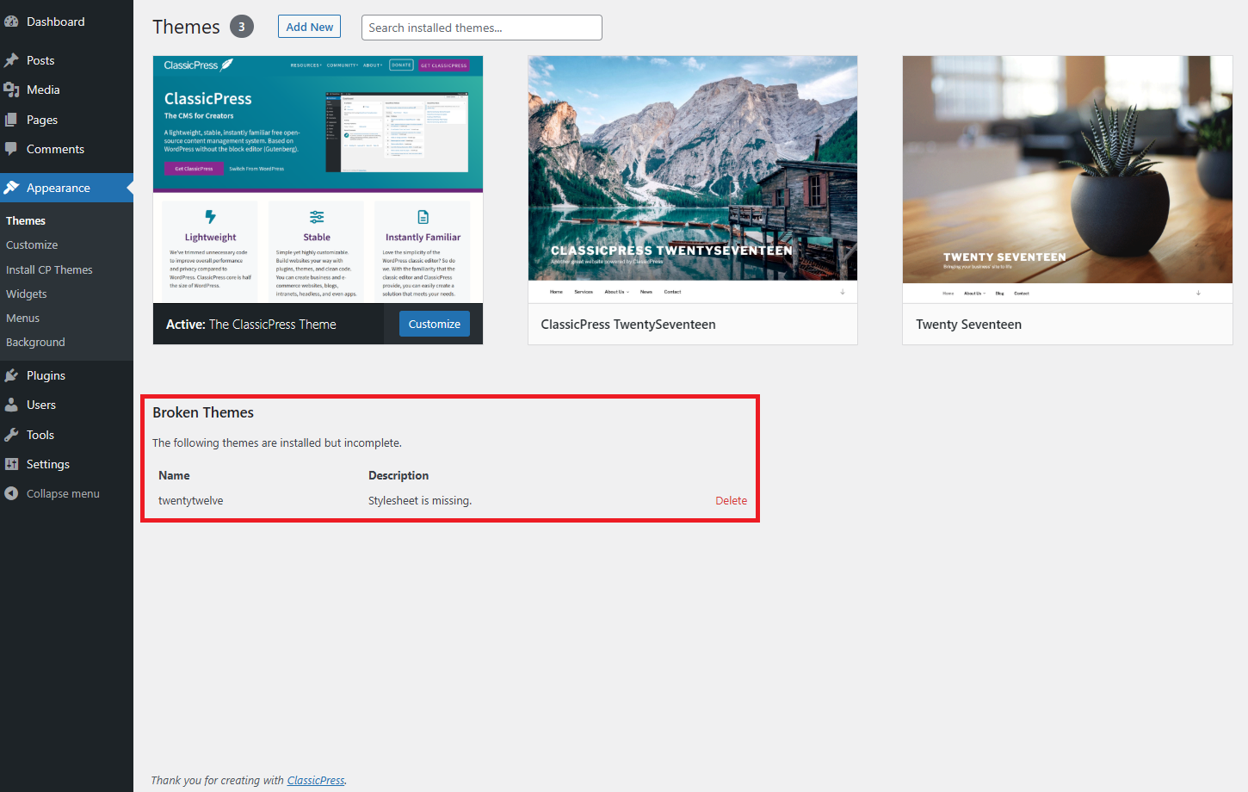Delete the broken twentytwelve theme
The image size is (1248, 792).
[x=731, y=500]
